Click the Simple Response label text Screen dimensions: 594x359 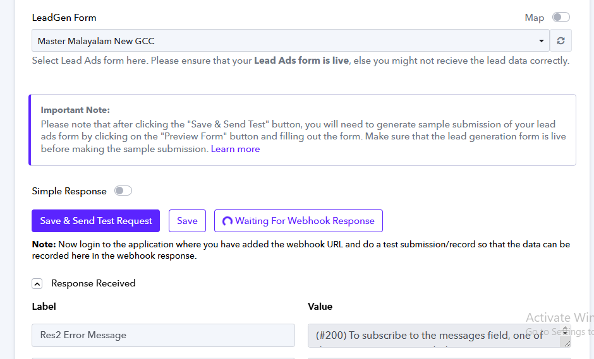point(69,191)
